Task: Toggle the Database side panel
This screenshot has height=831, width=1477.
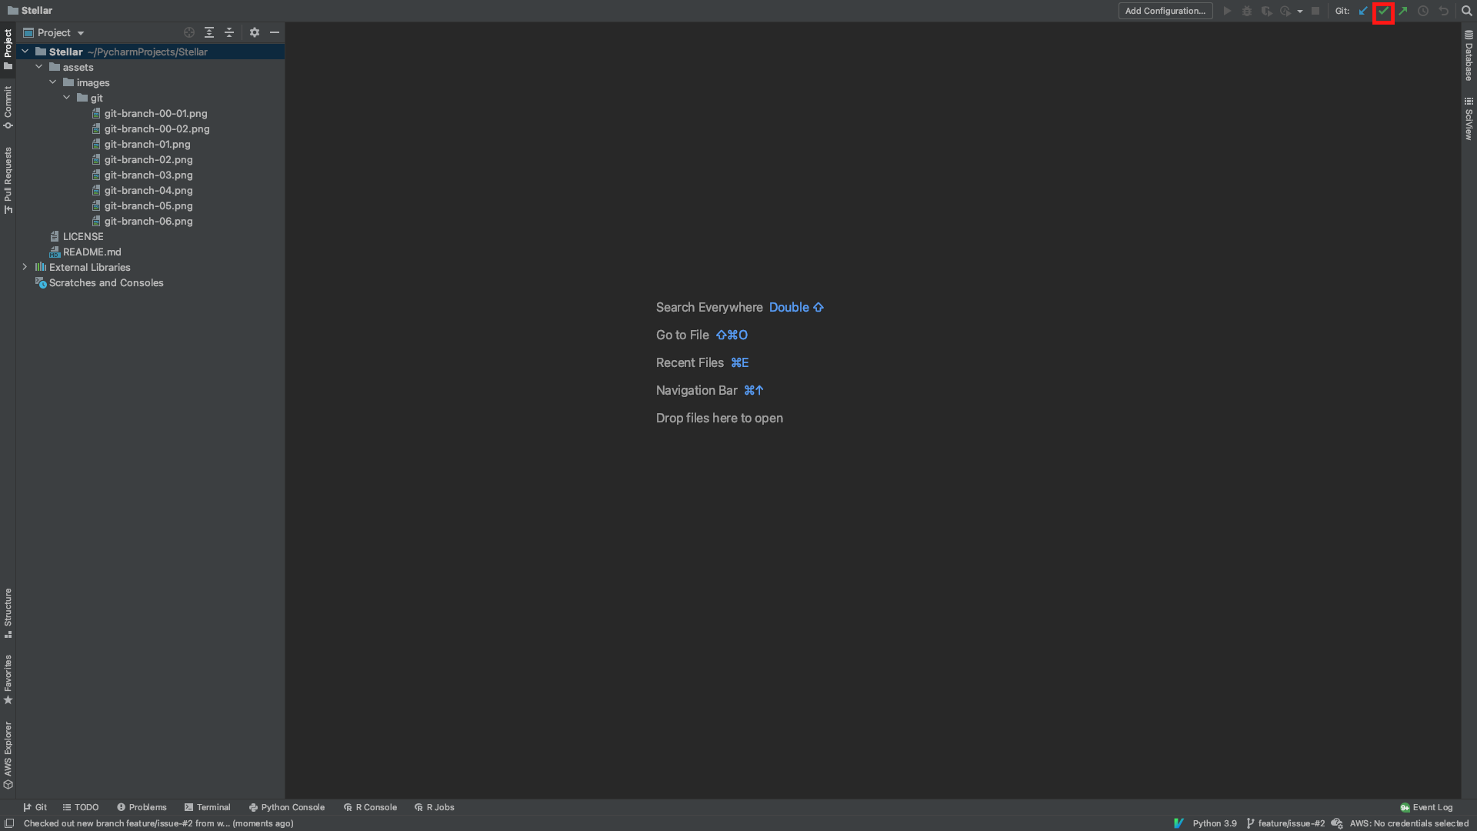Action: pos(1469,56)
